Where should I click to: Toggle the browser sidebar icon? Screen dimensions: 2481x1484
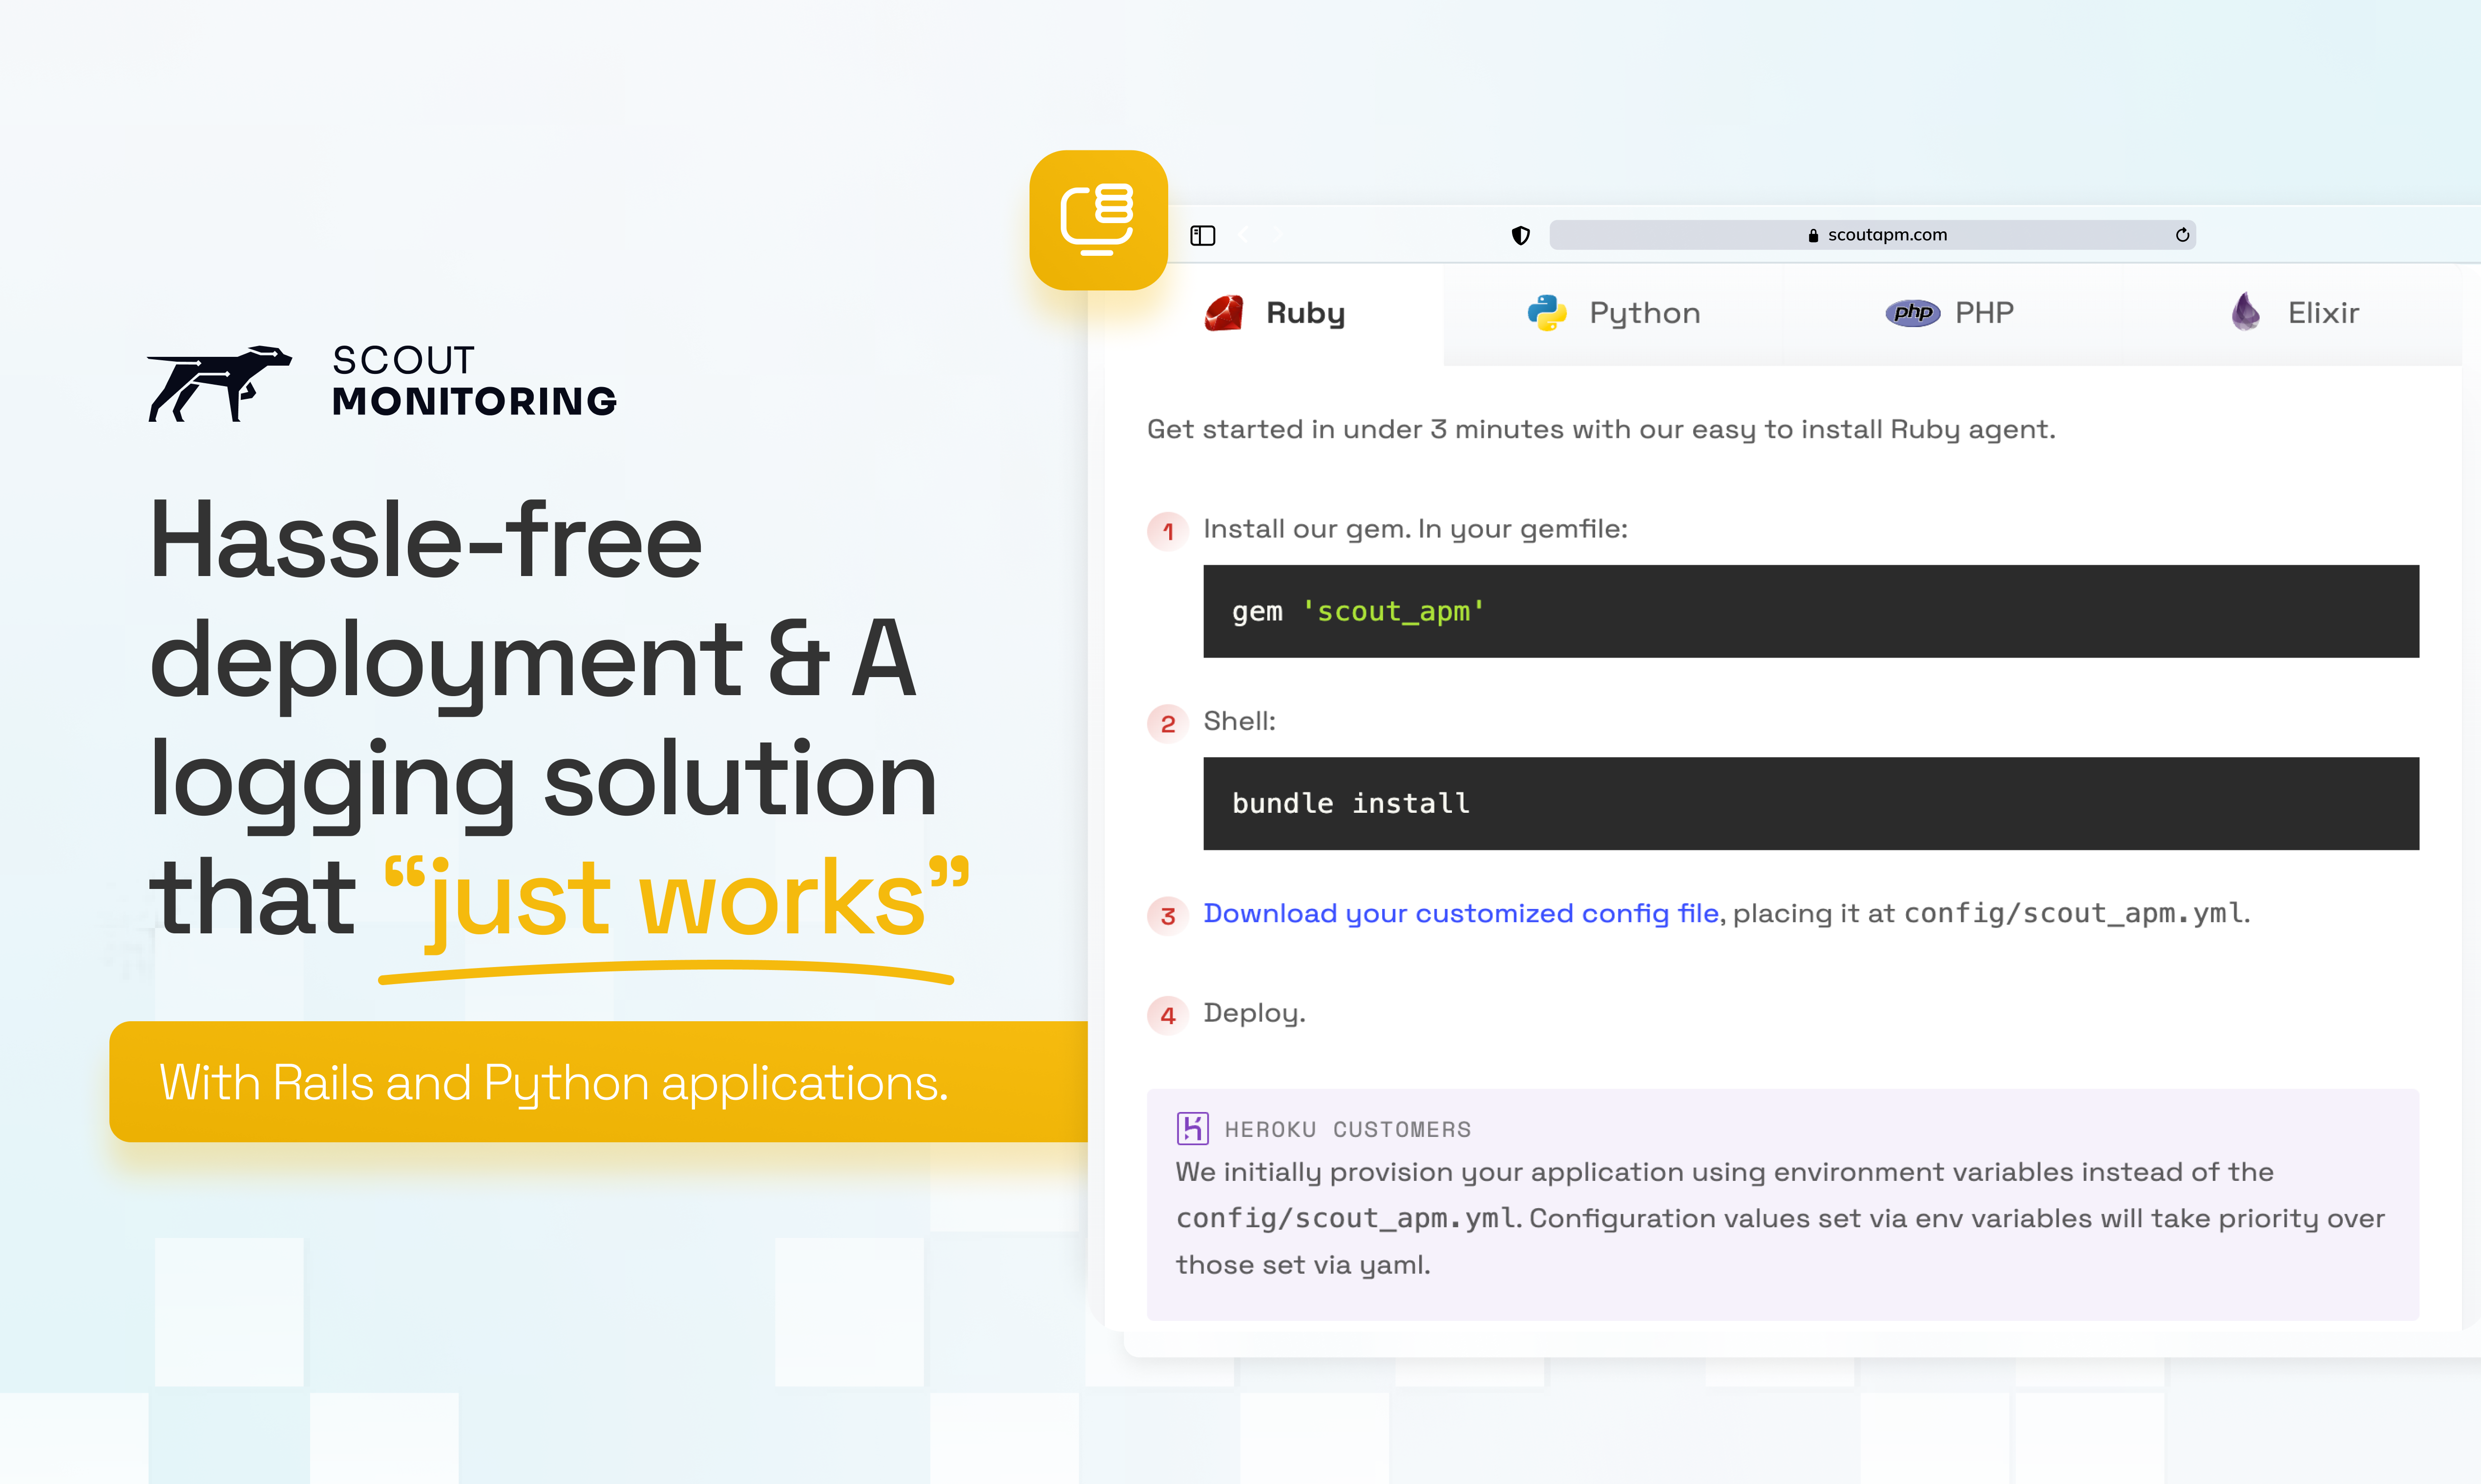1202,235
